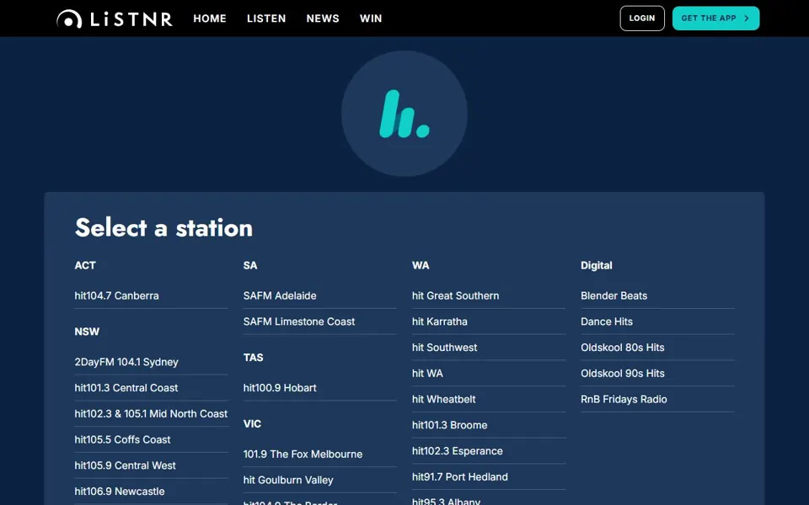
Task: Select hit105.5 Coffs Coast
Action: tap(122, 439)
